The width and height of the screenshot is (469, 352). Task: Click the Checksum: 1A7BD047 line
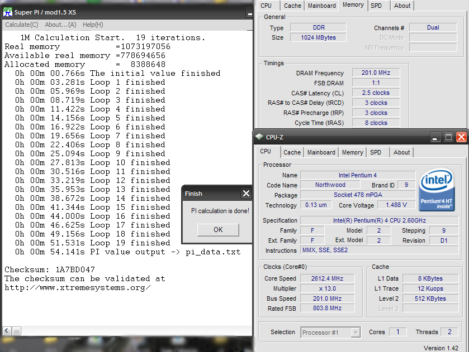pos(50,269)
